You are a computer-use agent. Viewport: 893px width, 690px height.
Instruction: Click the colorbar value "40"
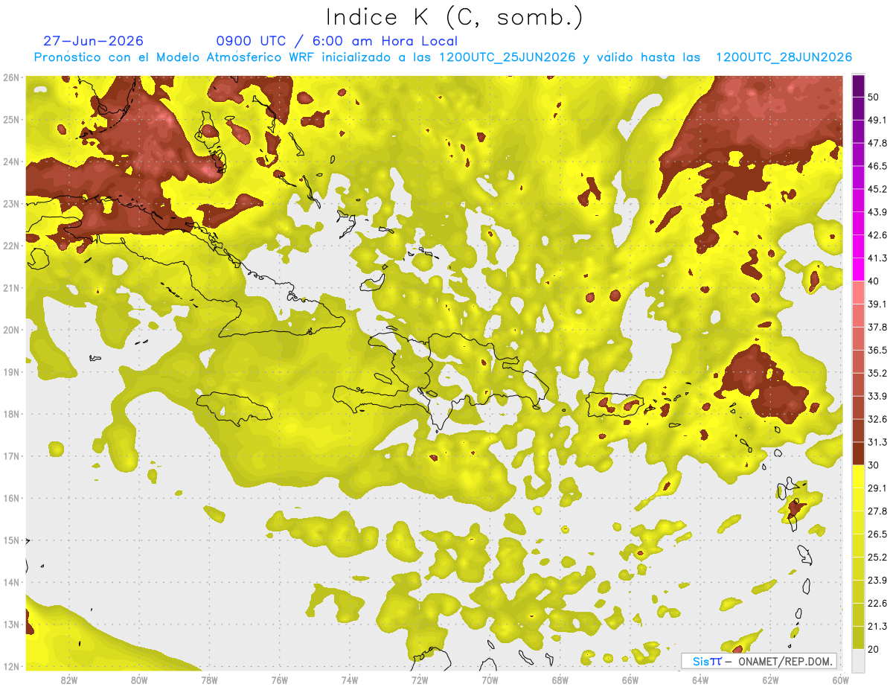tap(873, 281)
